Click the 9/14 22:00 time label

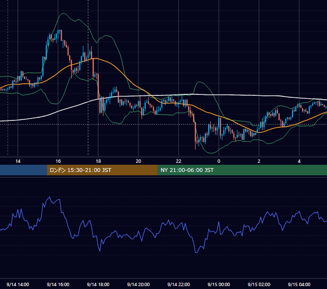178,284
